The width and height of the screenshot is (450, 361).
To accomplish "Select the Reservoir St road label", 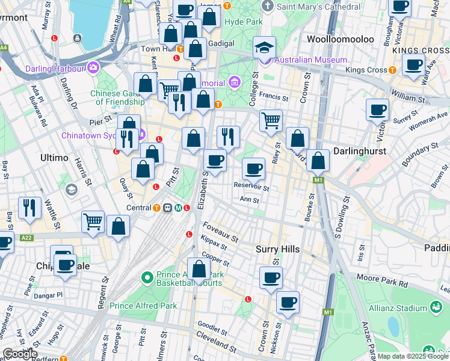I will point(251,187).
